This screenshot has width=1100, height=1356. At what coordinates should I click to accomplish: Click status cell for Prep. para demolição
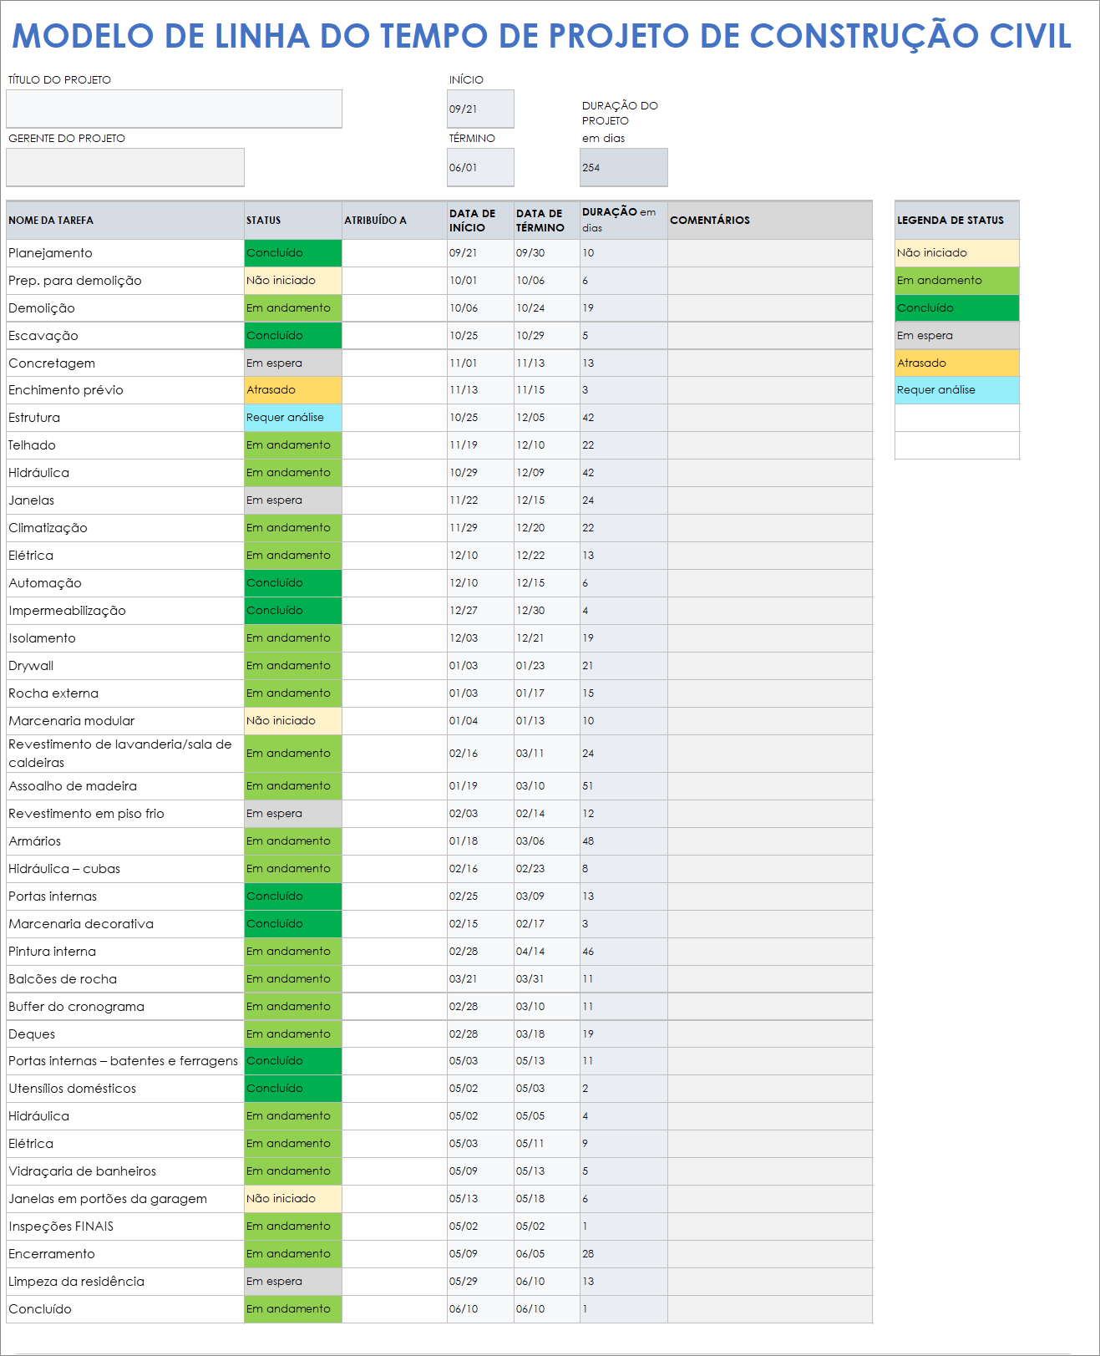click(293, 281)
